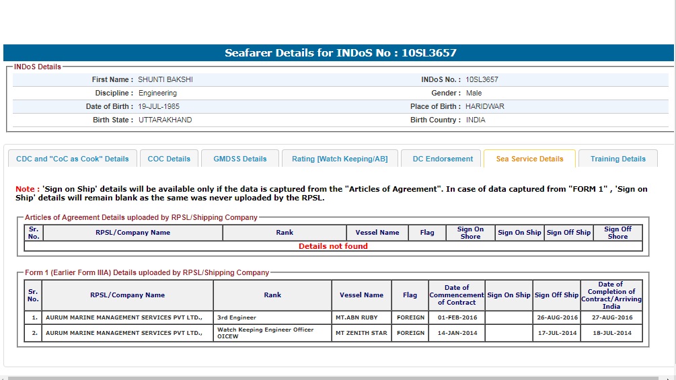This screenshot has height=380, width=676.
Task: Open the Rating [Watch Keeping/AB] tab
Action: click(x=340, y=159)
